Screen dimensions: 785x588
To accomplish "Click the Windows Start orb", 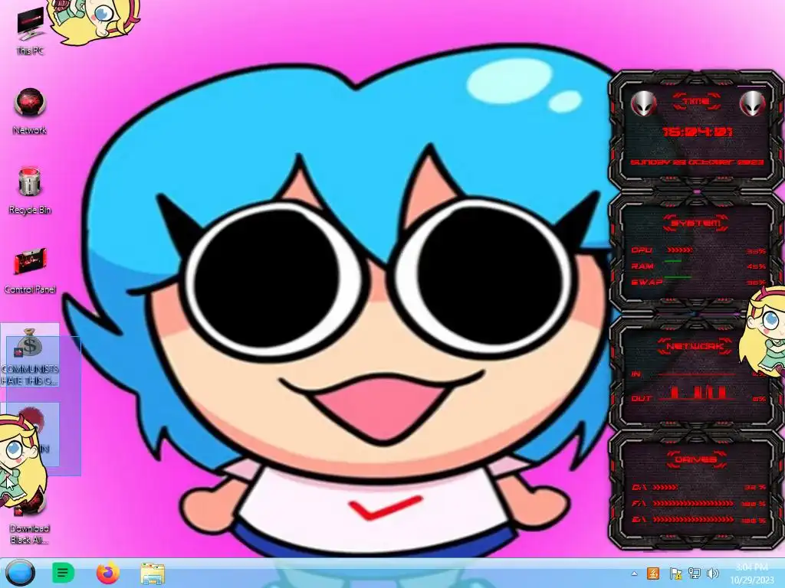I will [20, 573].
